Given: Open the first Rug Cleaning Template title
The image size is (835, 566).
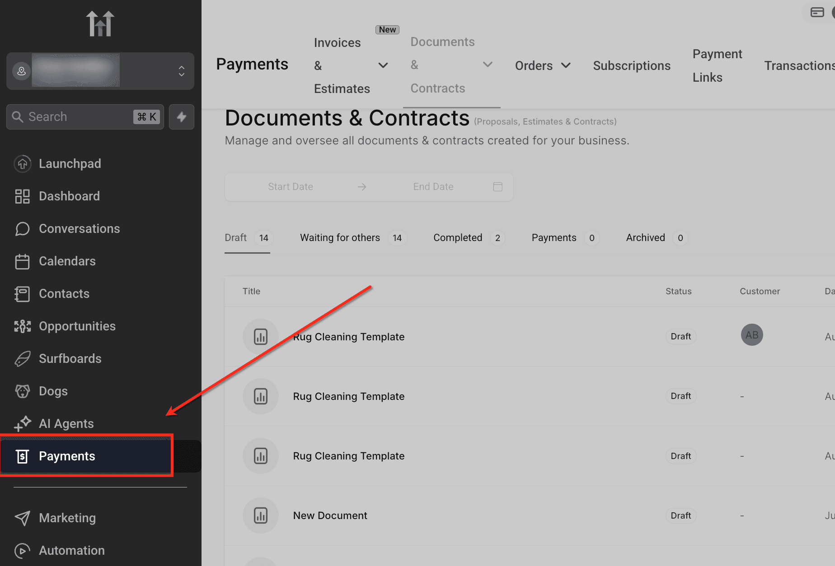Looking at the screenshot, I should 348,337.
